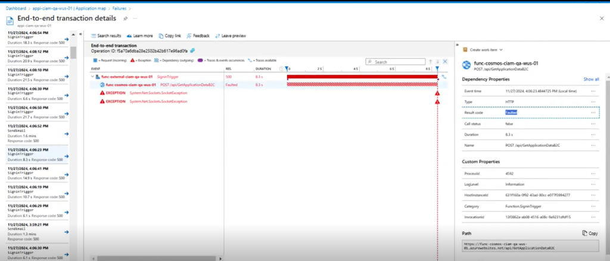Open more options for Result code property

click(593, 112)
